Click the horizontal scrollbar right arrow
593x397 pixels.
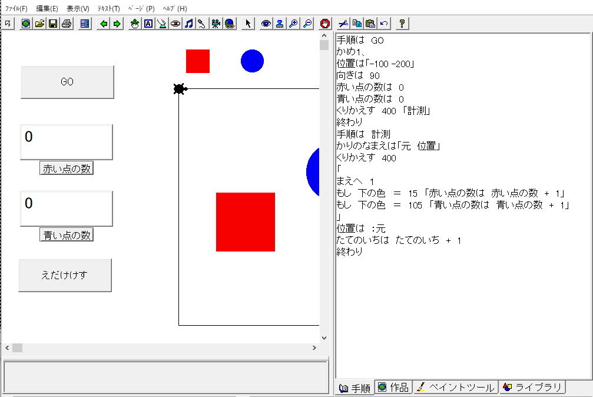pos(314,348)
